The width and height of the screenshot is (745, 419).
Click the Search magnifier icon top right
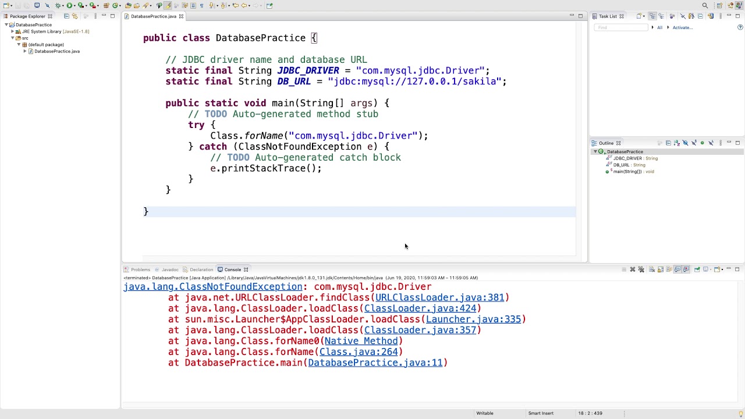705,5
